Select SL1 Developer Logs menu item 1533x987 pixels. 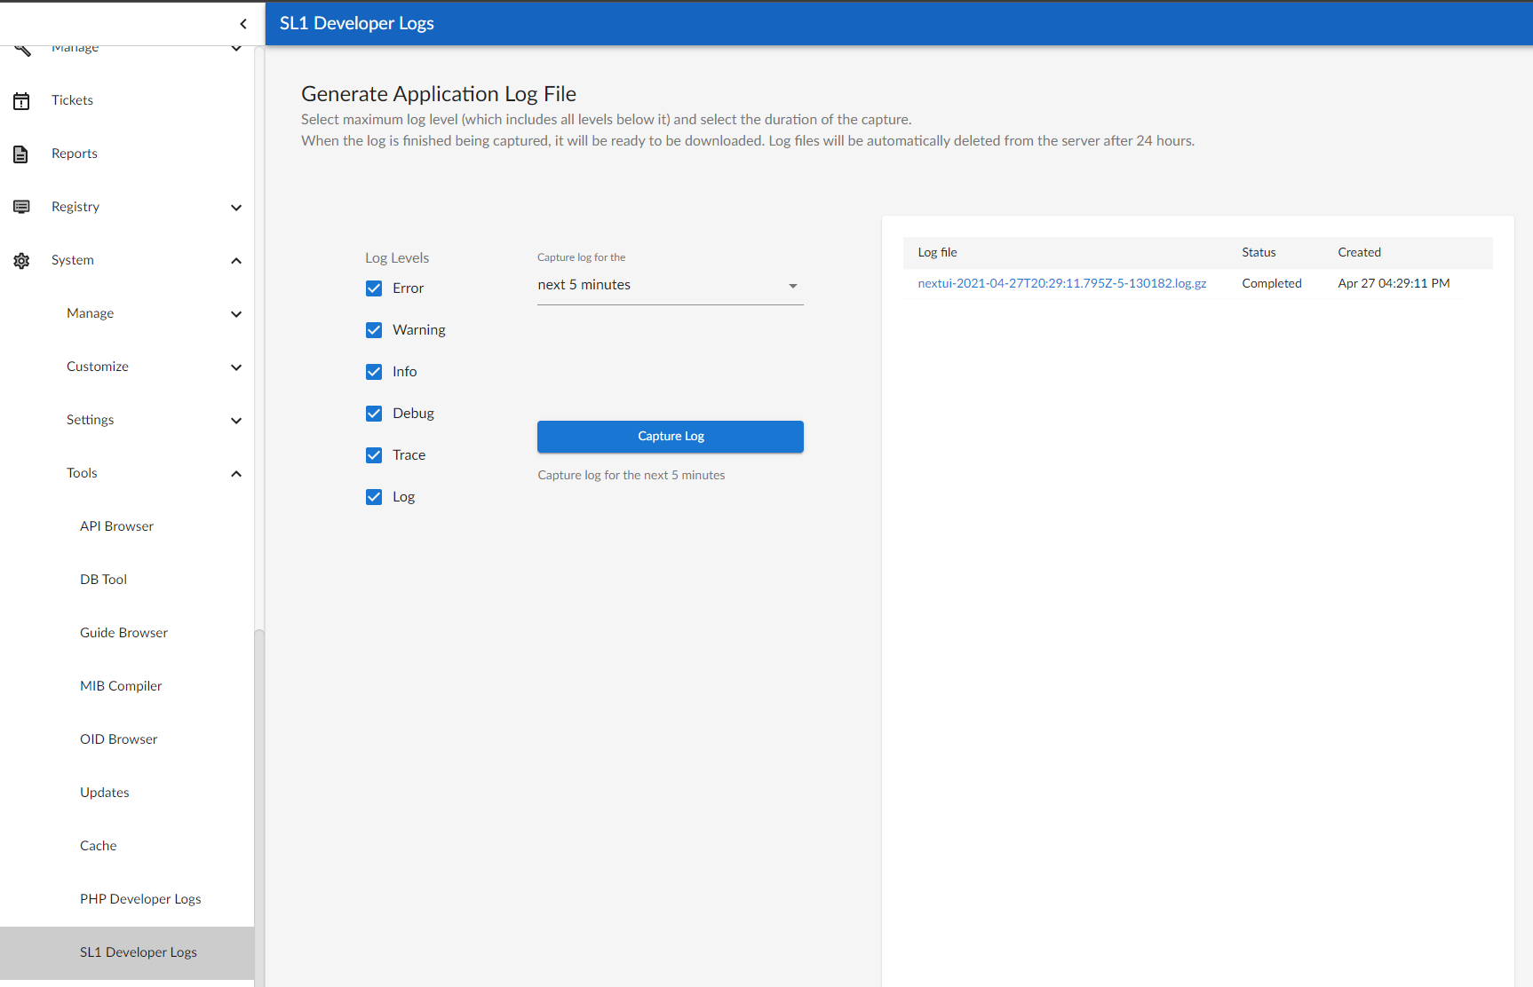(x=127, y=953)
